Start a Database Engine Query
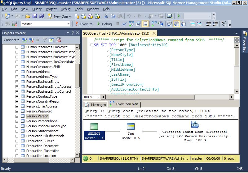248x173 pixels. pos(77,16)
